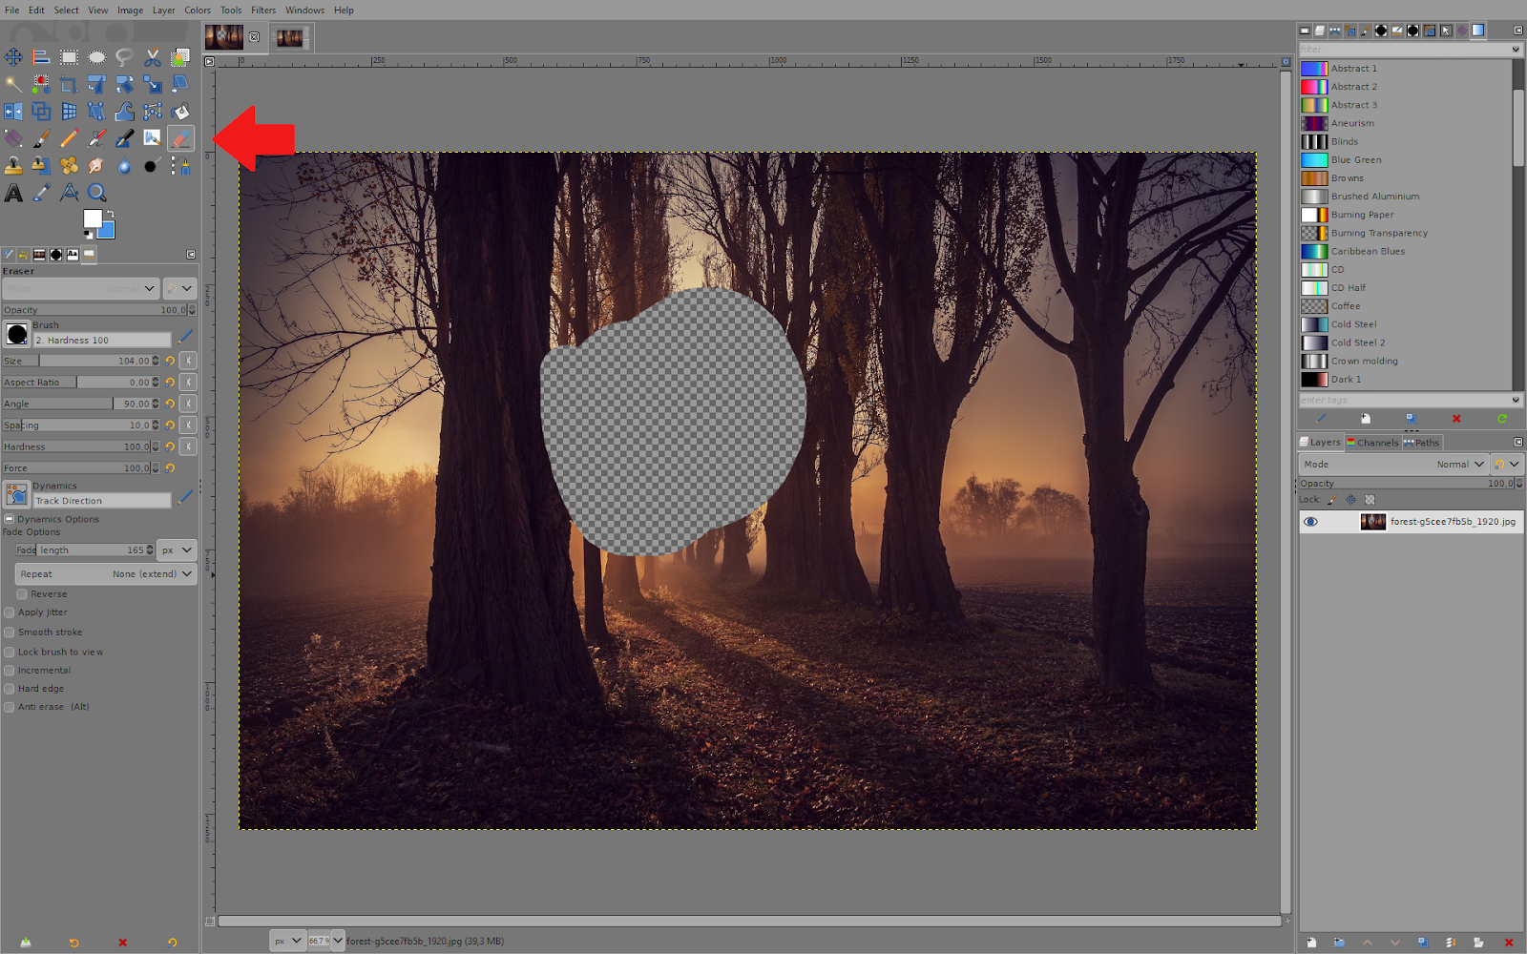Select the Move tool

point(13,57)
